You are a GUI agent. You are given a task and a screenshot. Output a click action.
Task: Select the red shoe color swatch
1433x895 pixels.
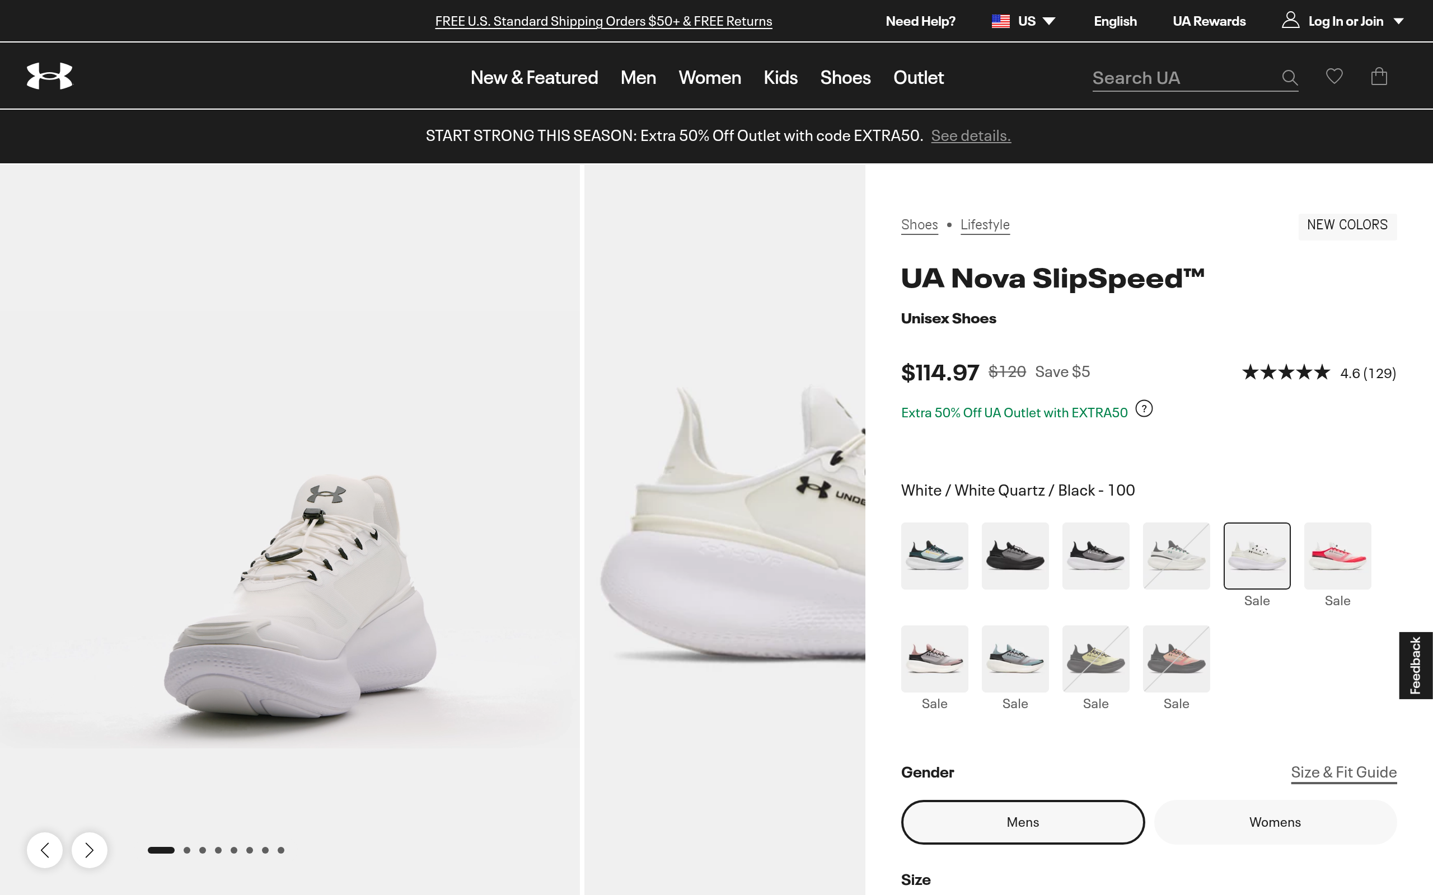pyautogui.click(x=1337, y=556)
